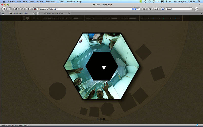
Task: Click the Bluetooth menu bar icon
Action: tap(166, 2)
